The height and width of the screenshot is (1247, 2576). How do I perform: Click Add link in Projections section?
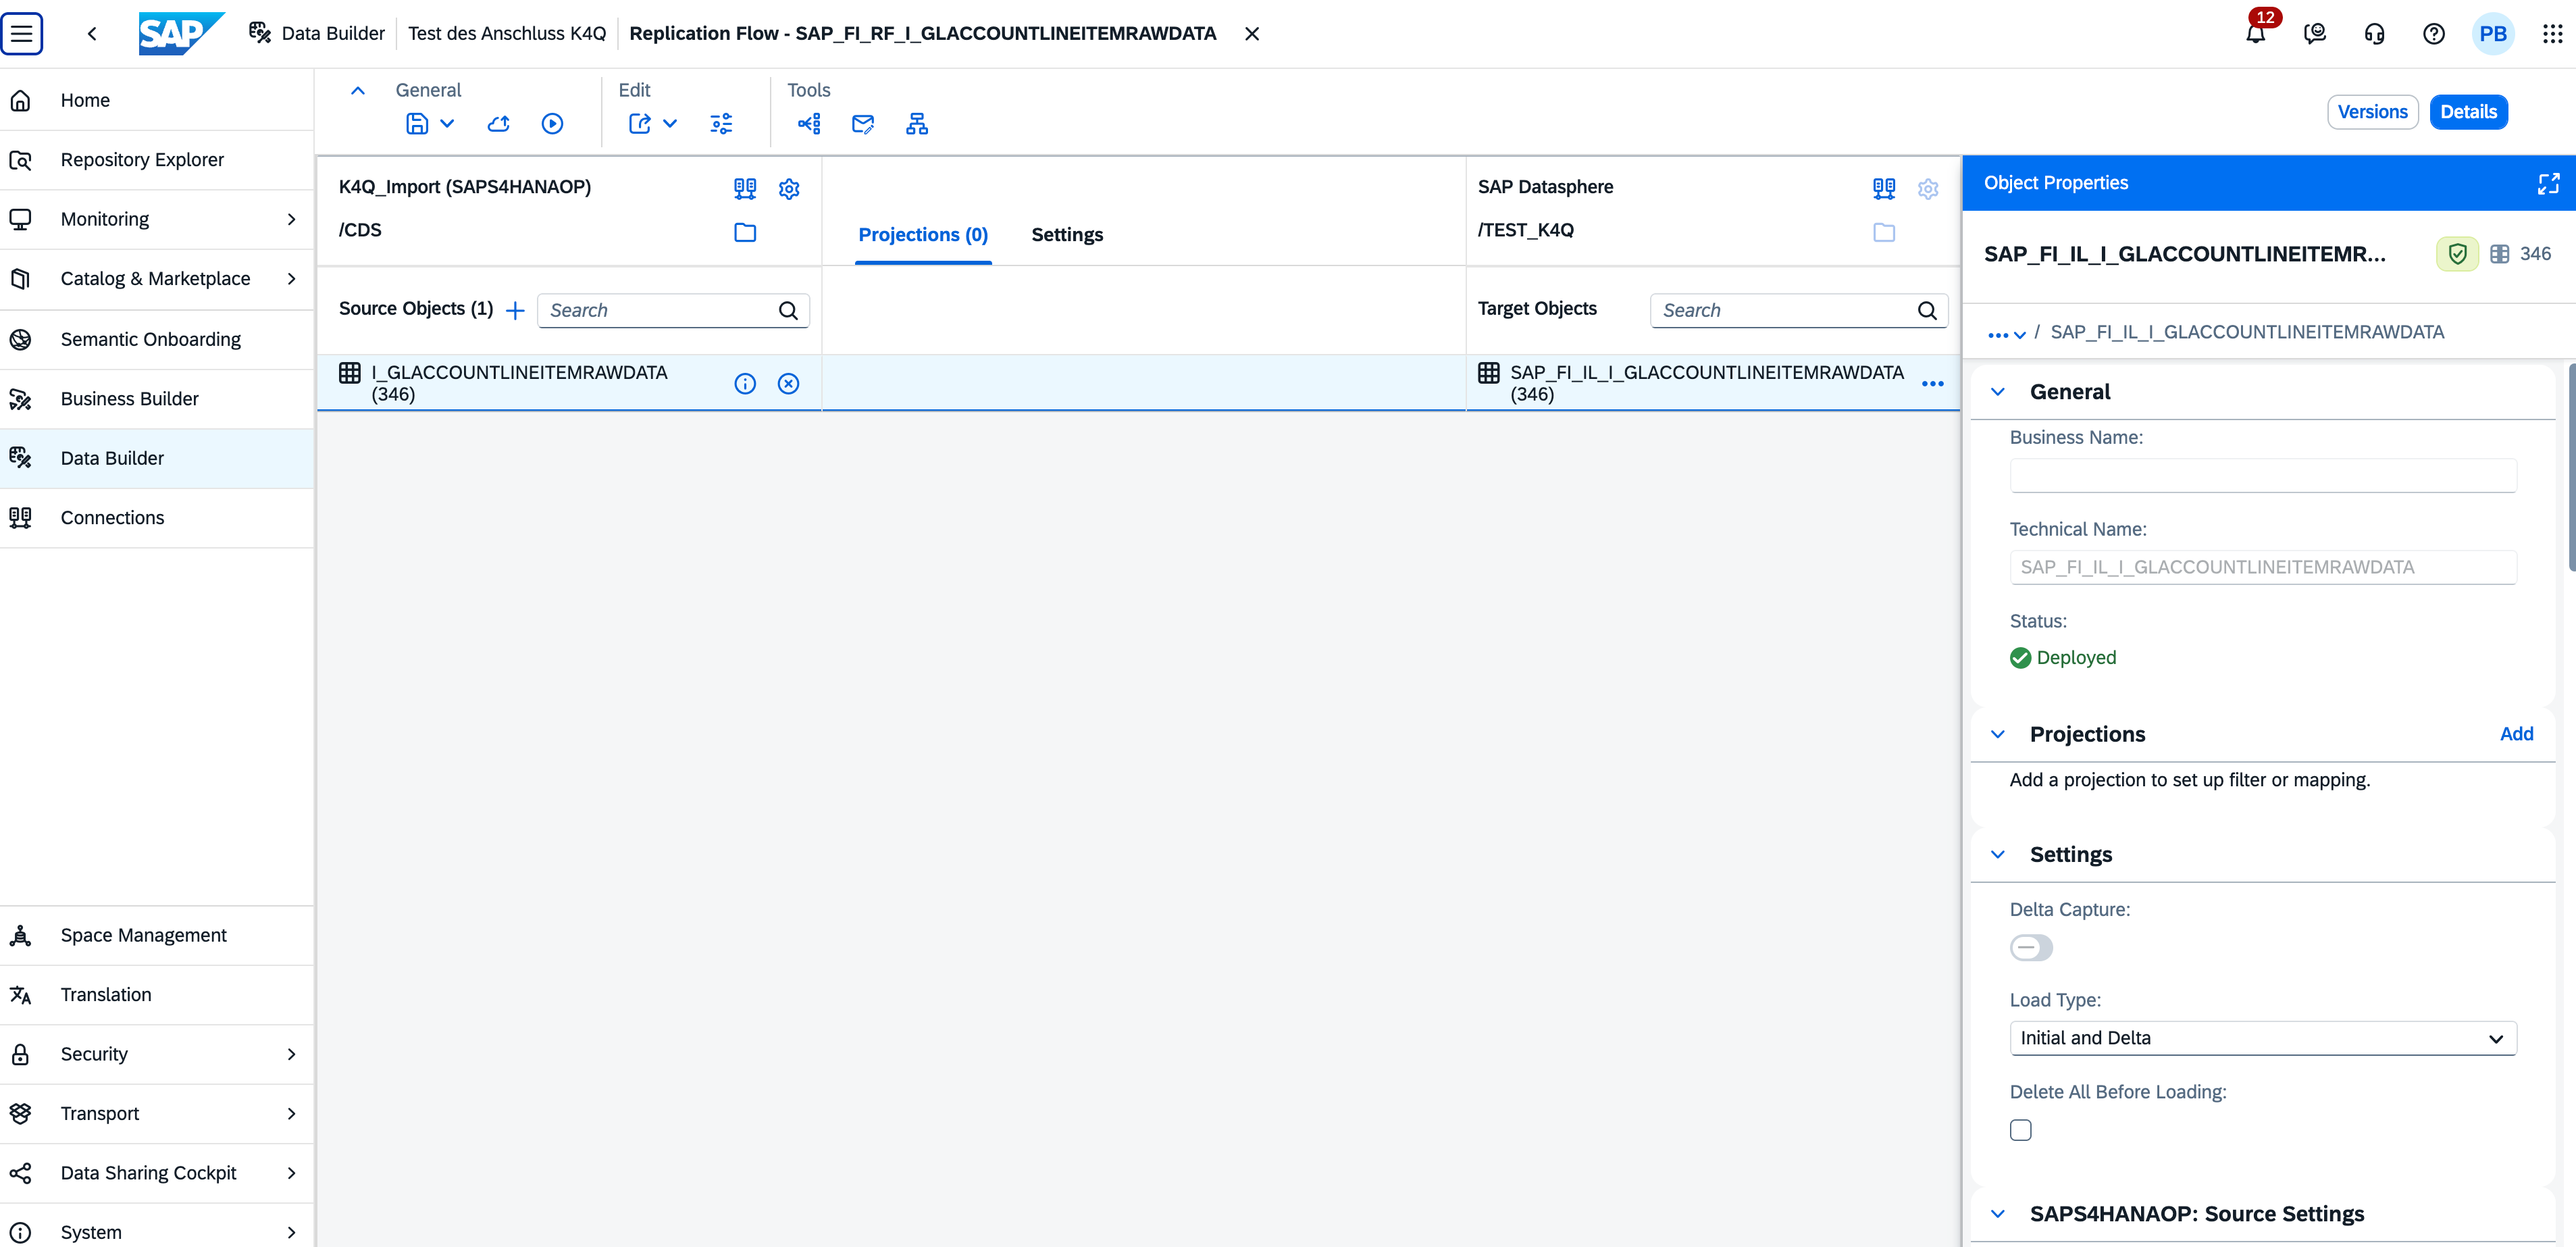tap(2516, 734)
